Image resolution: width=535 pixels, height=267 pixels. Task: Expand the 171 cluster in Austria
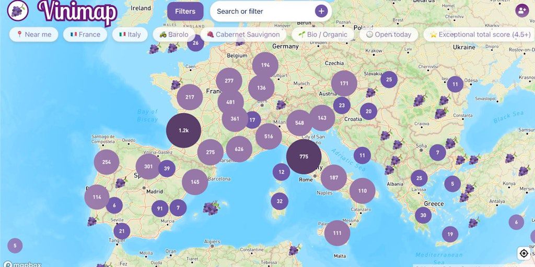tap(344, 83)
